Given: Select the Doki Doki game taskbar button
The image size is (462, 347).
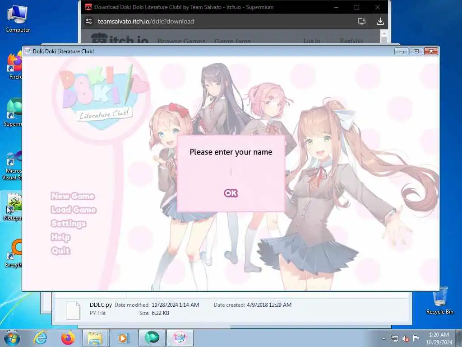Looking at the screenshot, I should click(x=180, y=338).
